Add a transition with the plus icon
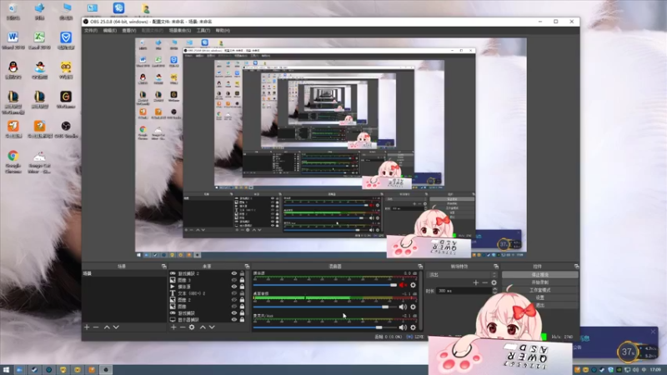 [475, 282]
